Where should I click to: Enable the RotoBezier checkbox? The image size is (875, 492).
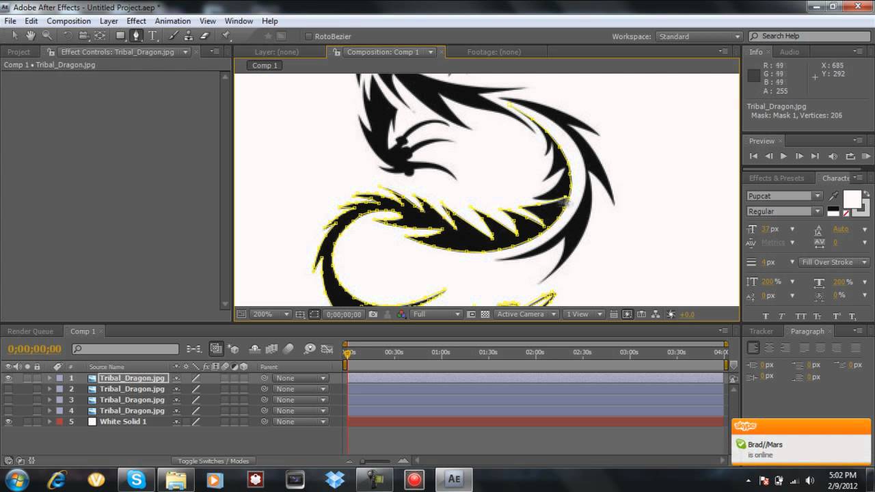pos(308,36)
